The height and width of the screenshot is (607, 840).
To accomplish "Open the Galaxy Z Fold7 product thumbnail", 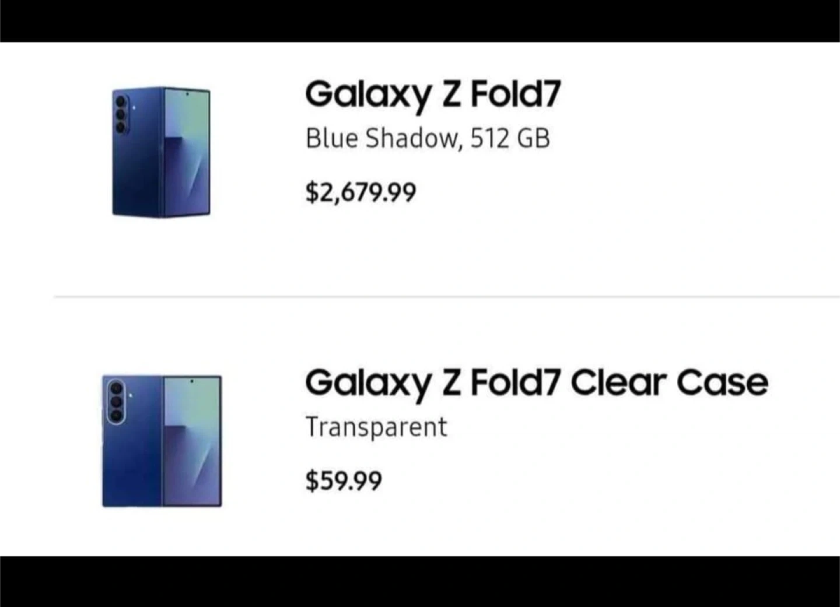I will coord(161,152).
